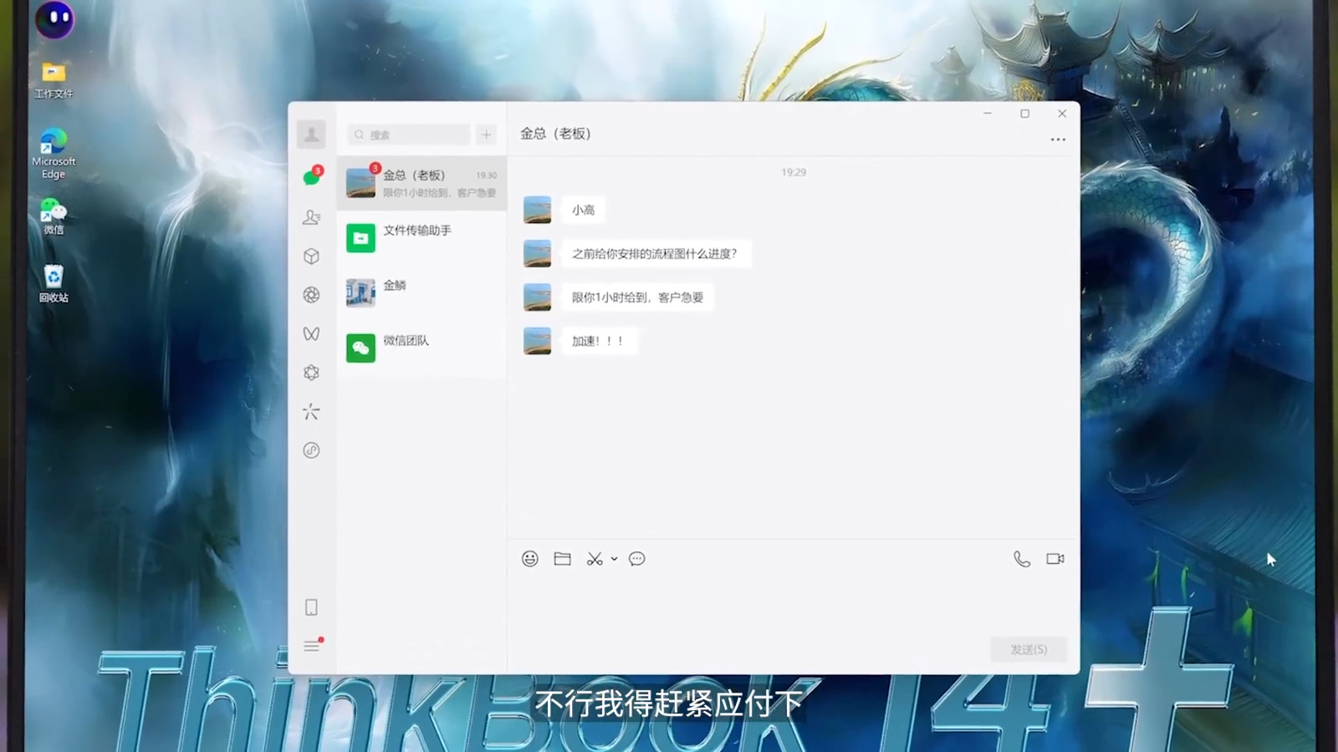The image size is (1338, 752).
Task: Open the Mini Programs icon
Action: point(311,450)
